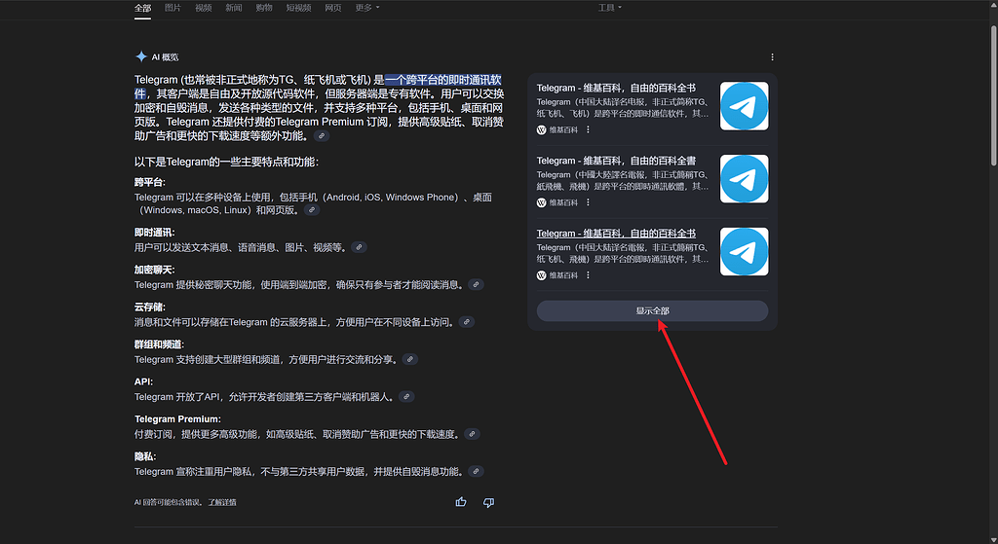
Task: Click Wikipedia icon in third source card
Action: [541, 275]
